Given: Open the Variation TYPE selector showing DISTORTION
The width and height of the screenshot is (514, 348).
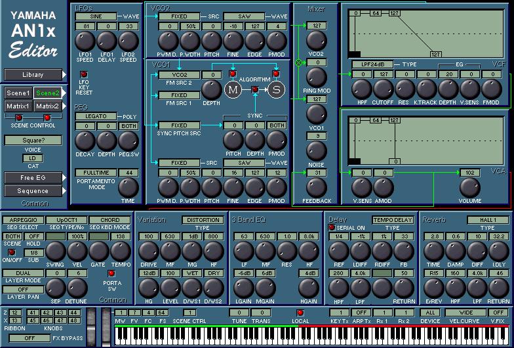Looking at the screenshot, I should click(203, 220).
